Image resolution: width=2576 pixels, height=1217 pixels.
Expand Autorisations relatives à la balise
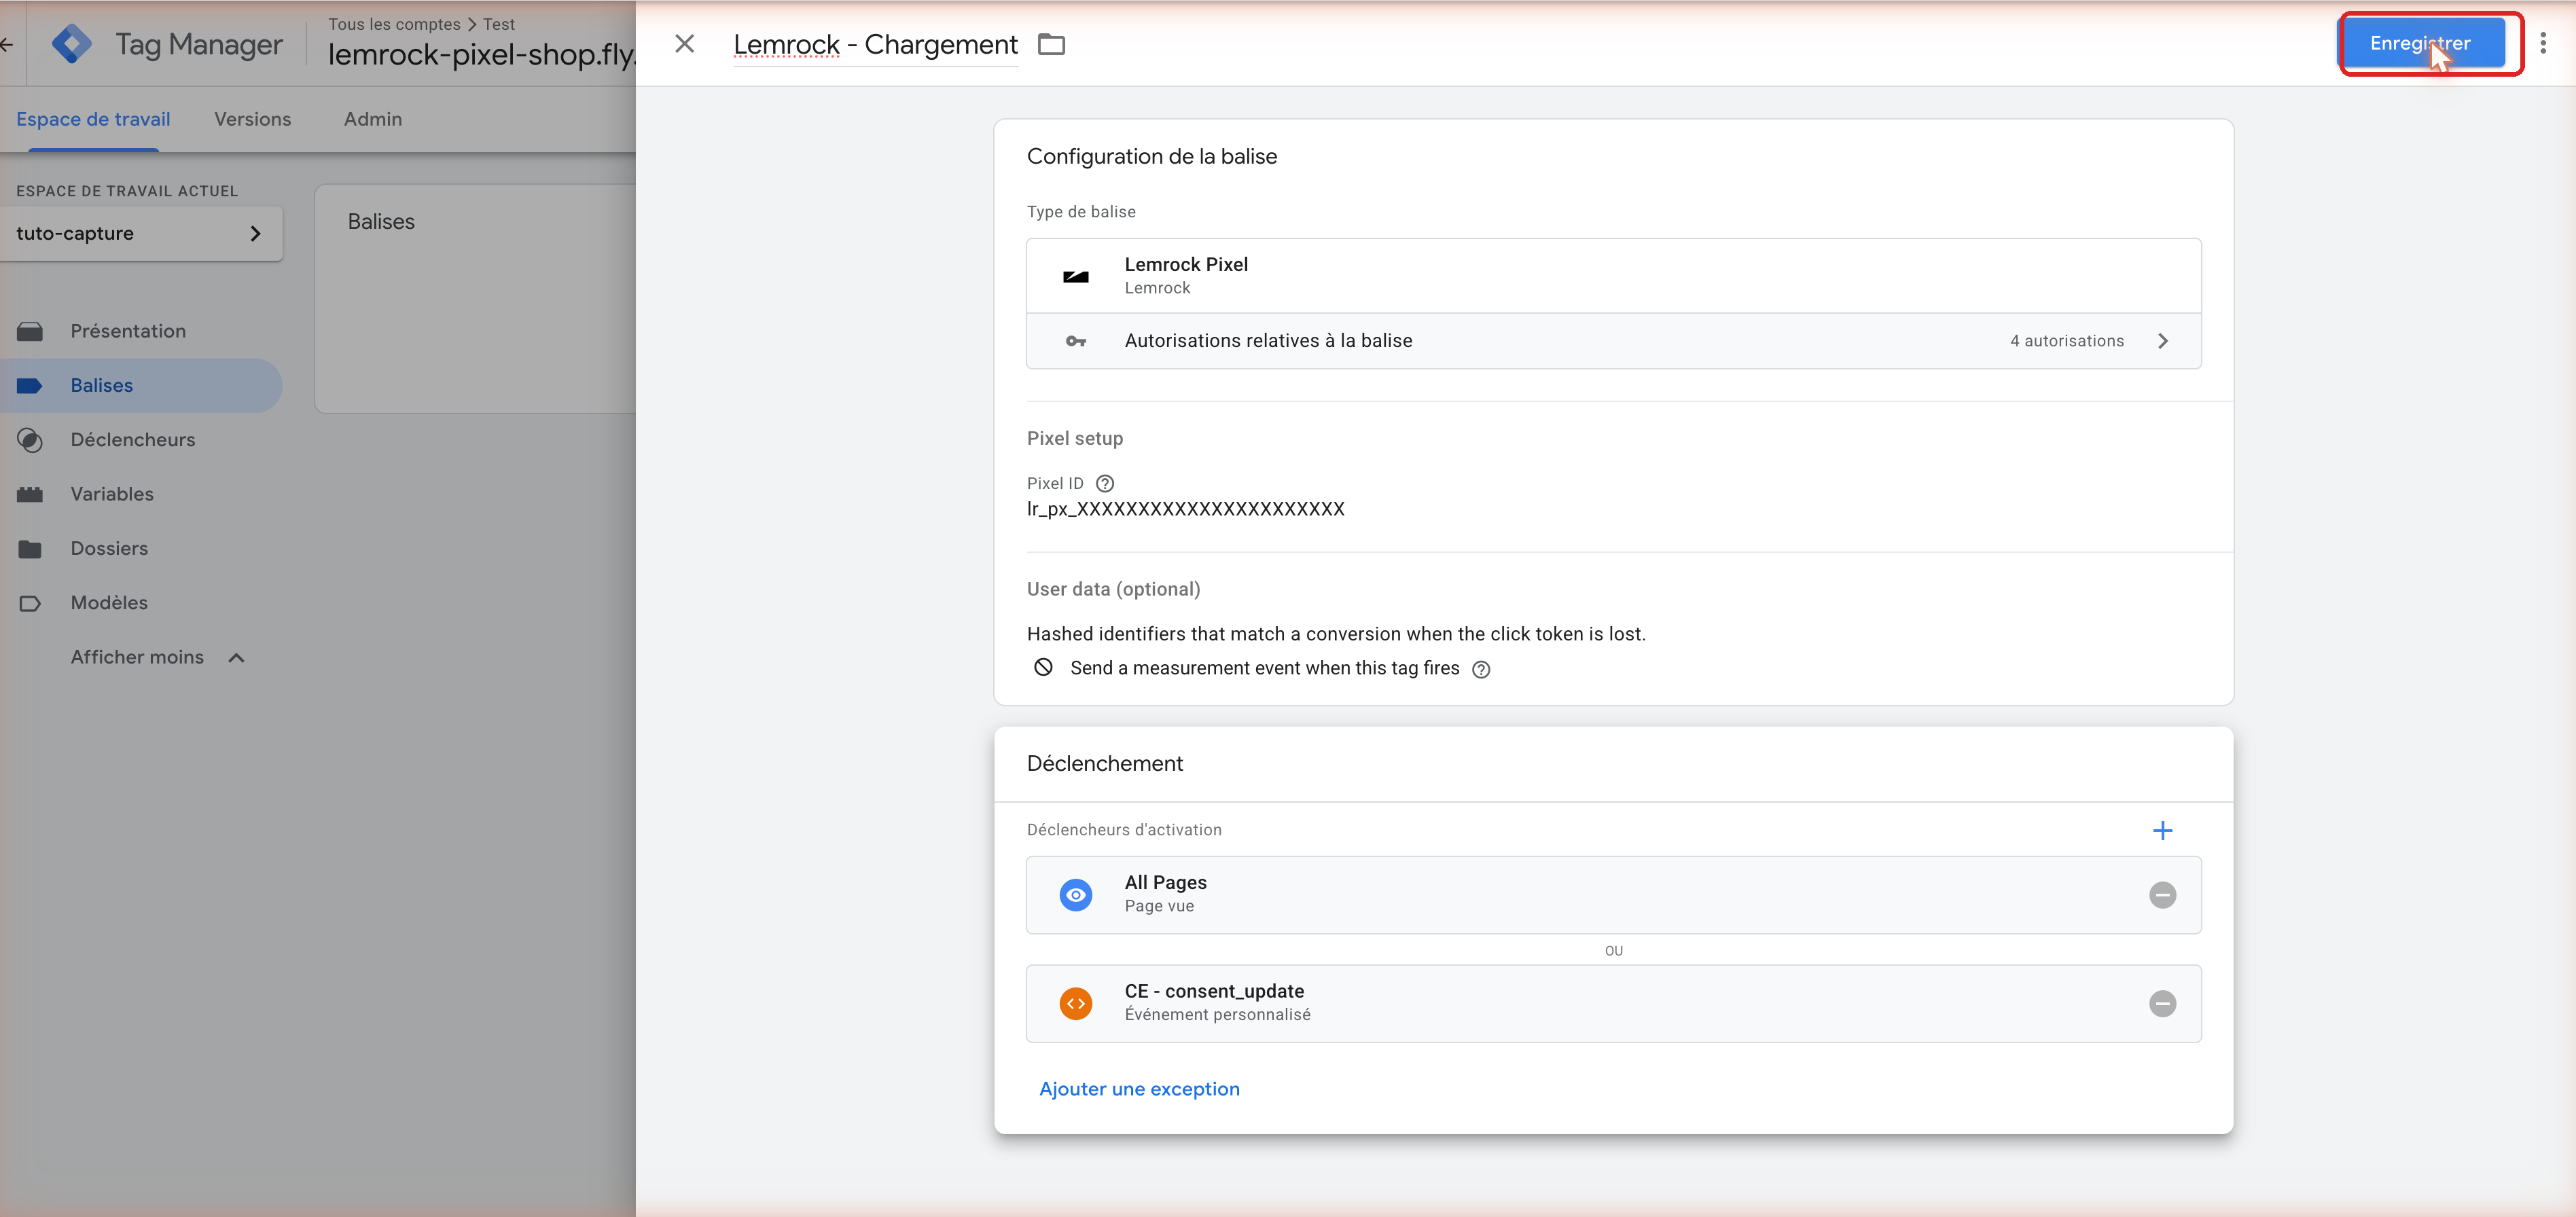pyautogui.click(x=1613, y=341)
